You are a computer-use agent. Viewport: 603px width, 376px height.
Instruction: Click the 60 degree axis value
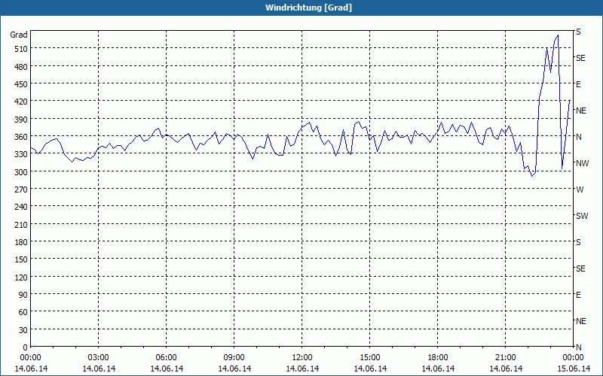23,312
